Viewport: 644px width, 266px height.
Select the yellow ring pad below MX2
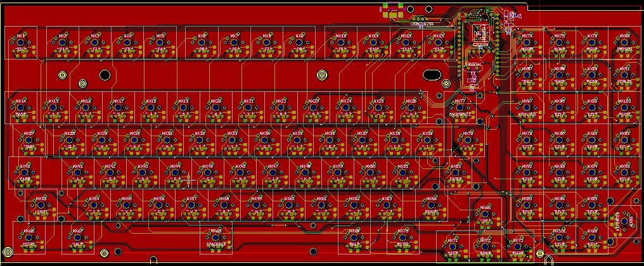click(x=62, y=75)
